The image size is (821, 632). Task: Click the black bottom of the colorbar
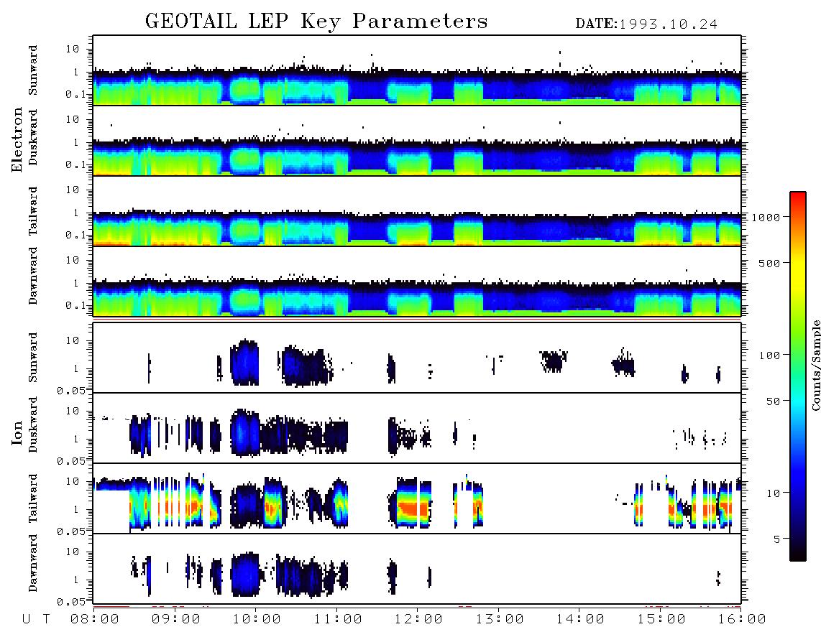click(x=798, y=552)
